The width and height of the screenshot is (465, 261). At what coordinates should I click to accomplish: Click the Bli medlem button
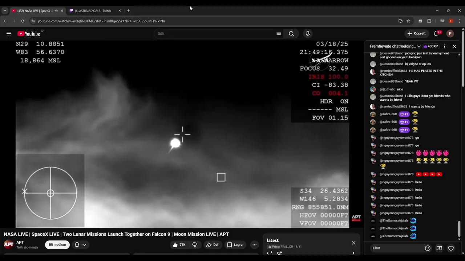[x=57, y=245]
